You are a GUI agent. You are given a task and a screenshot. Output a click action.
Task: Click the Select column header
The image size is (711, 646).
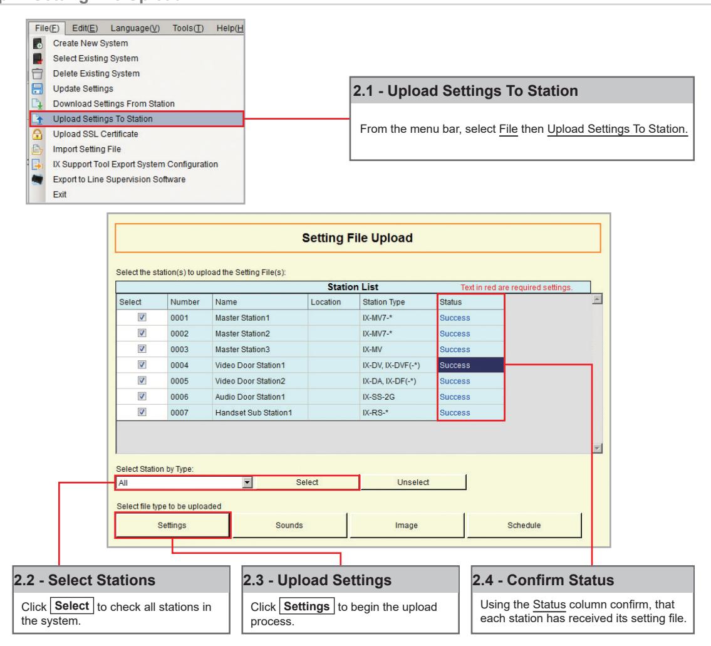point(142,302)
